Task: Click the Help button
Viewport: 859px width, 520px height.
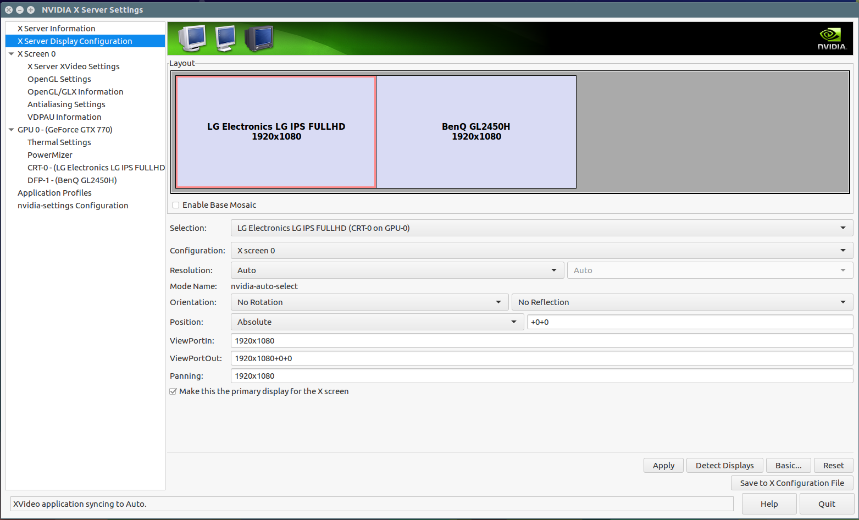Action: point(769,504)
